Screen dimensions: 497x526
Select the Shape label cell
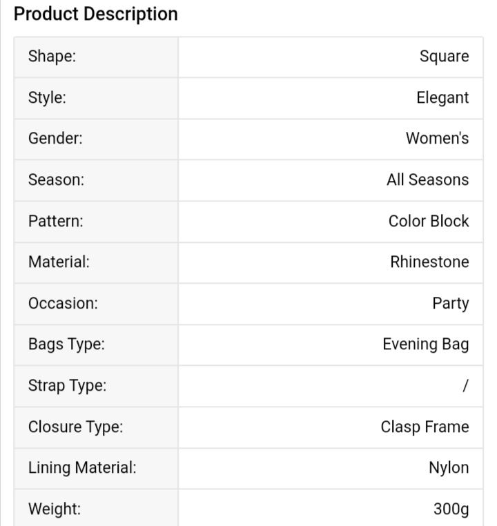(x=96, y=57)
